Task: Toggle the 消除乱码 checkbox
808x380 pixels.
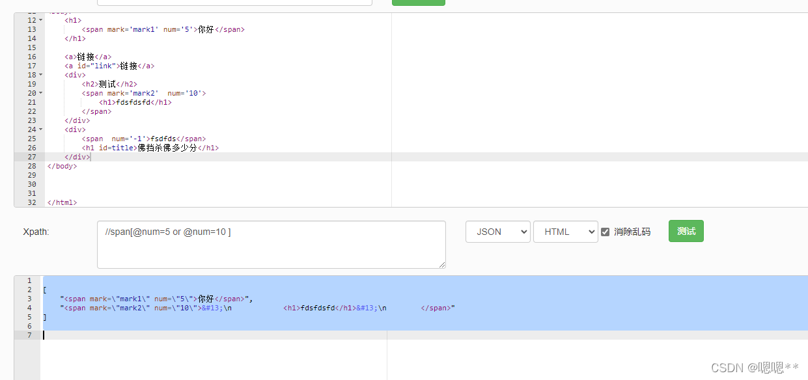Action: pos(606,232)
